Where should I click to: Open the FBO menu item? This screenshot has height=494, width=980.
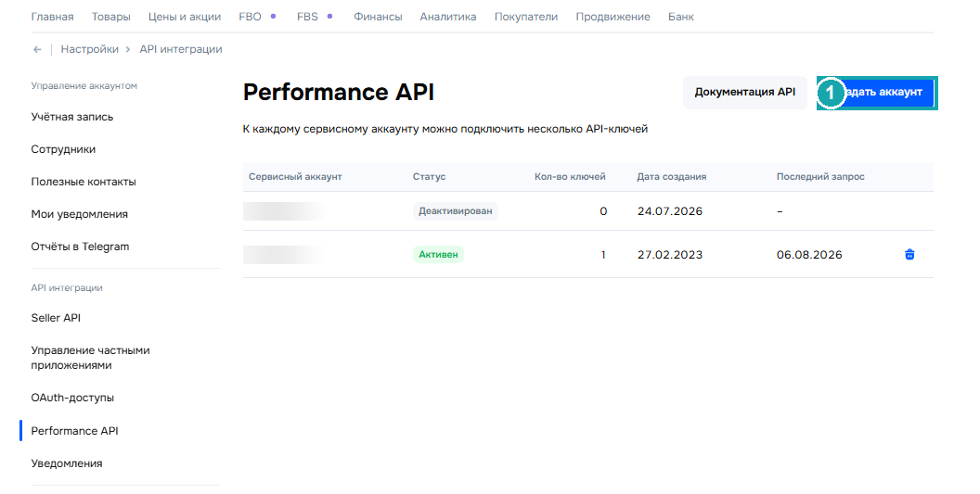point(250,17)
